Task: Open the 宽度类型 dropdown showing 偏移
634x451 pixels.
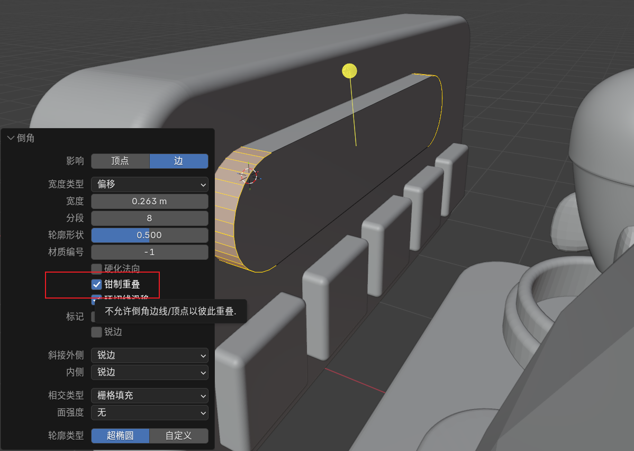Action: coord(150,184)
